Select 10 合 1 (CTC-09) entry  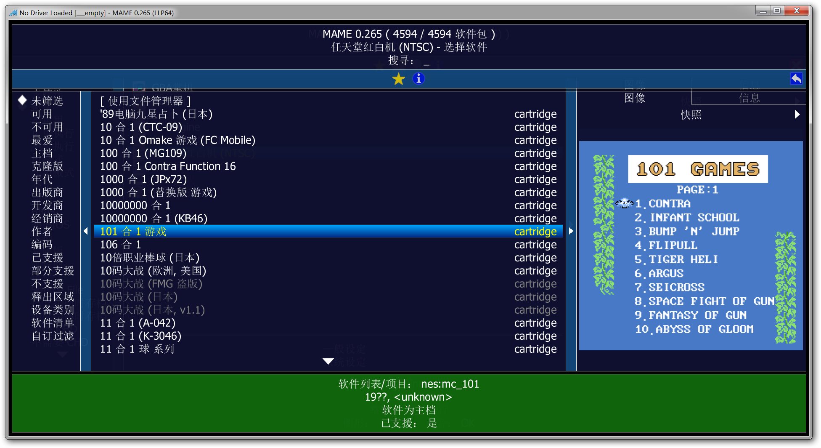pyautogui.click(x=328, y=127)
